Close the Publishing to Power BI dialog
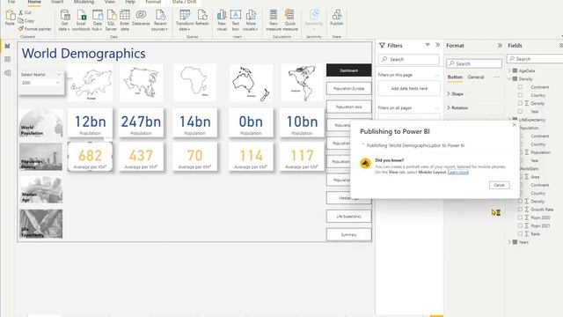This screenshot has width=563, height=317. pyautogui.click(x=514, y=124)
